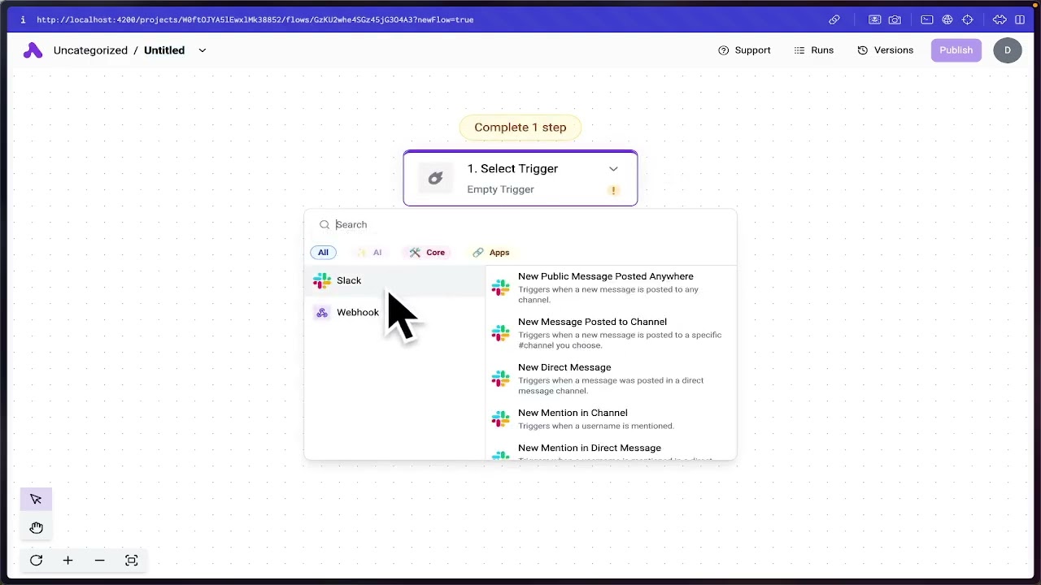This screenshot has height=585, width=1041.
Task: Select New Direct Message trigger
Action: (610, 379)
